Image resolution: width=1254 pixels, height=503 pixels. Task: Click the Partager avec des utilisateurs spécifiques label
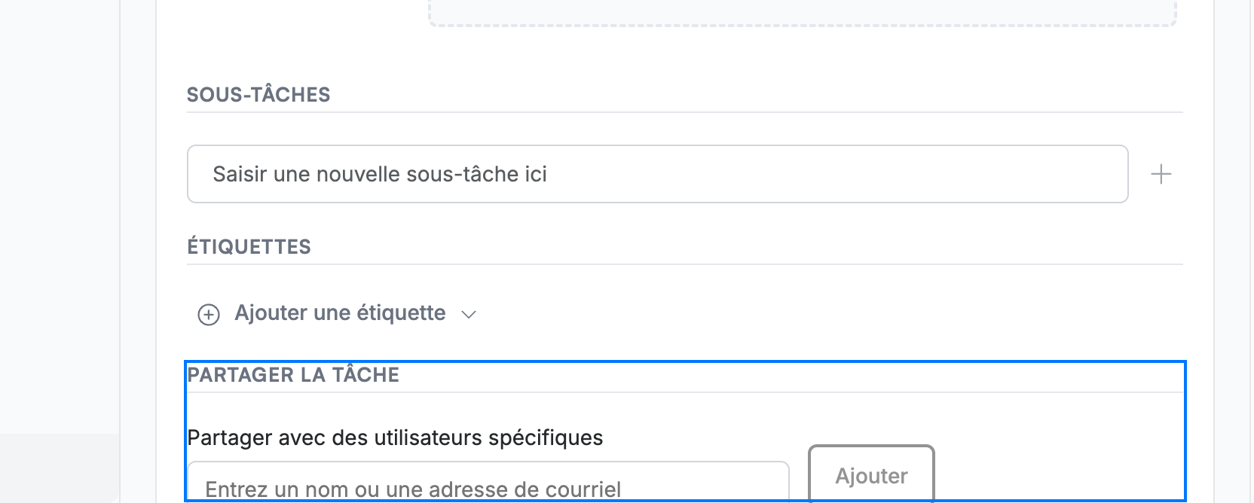[395, 437]
